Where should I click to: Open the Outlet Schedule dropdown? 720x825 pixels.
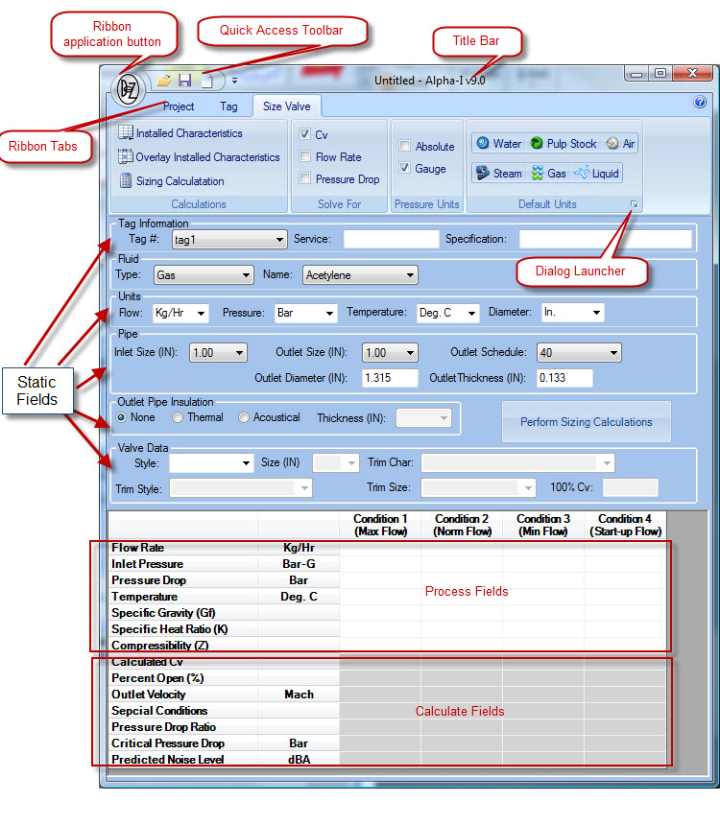tap(579, 352)
